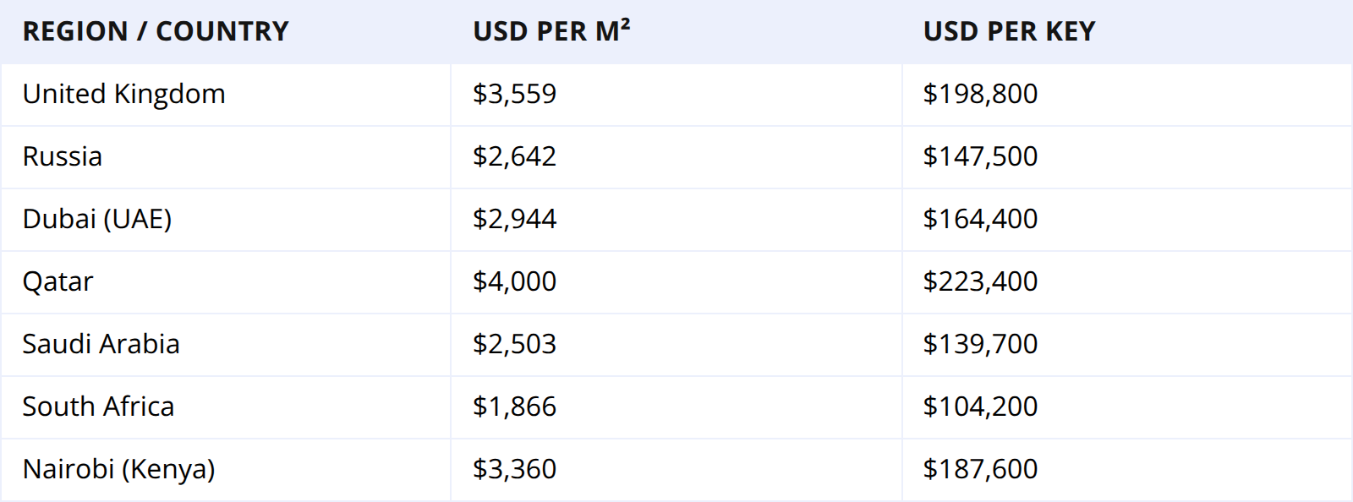The height and width of the screenshot is (502, 1353).
Task: Click the USD PER M² column header
Action: click(551, 32)
